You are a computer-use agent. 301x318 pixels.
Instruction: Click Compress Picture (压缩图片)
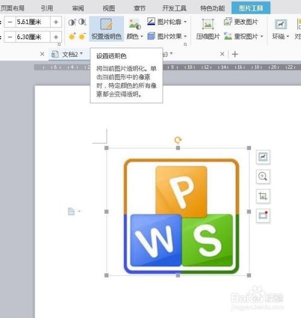click(x=208, y=29)
